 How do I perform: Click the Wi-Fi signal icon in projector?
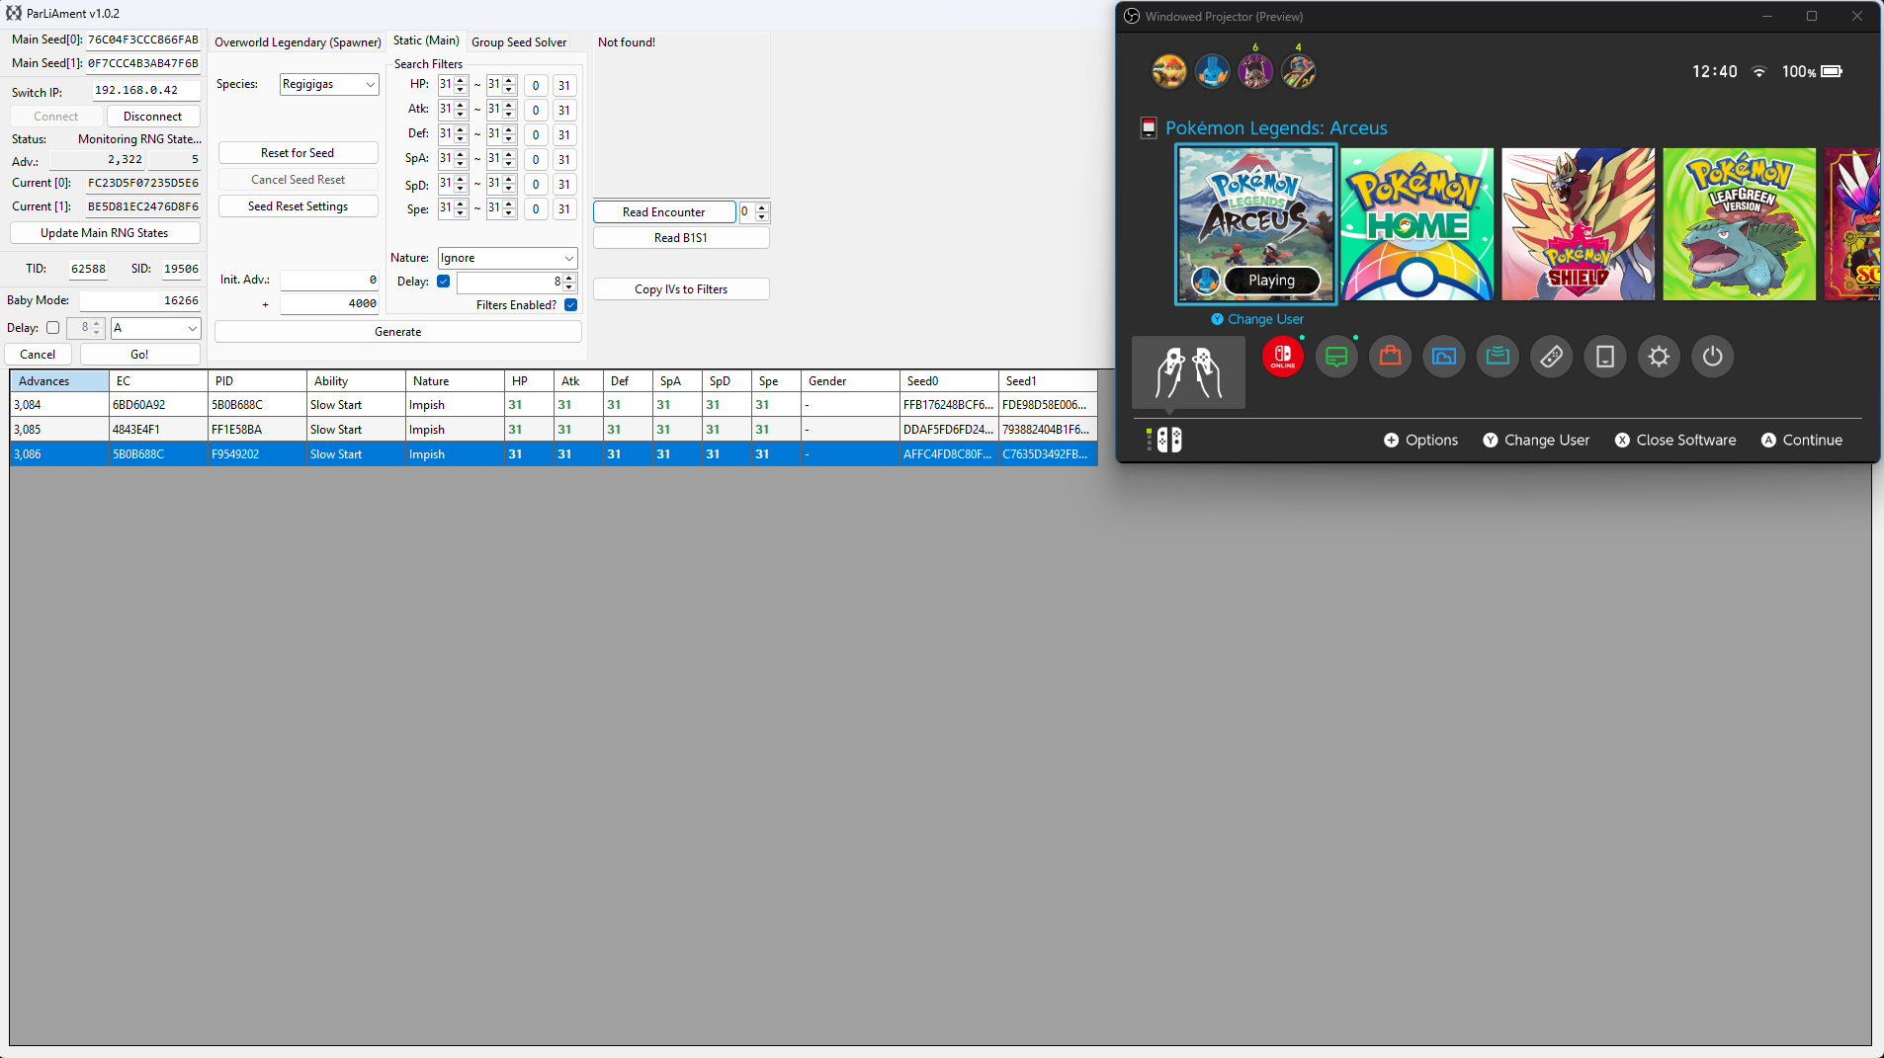click(x=1758, y=71)
